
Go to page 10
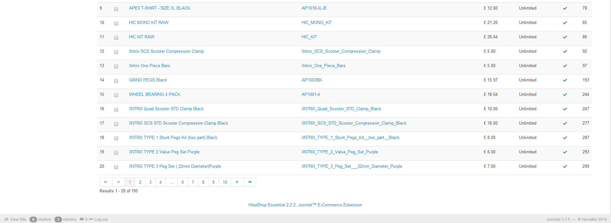point(225,182)
